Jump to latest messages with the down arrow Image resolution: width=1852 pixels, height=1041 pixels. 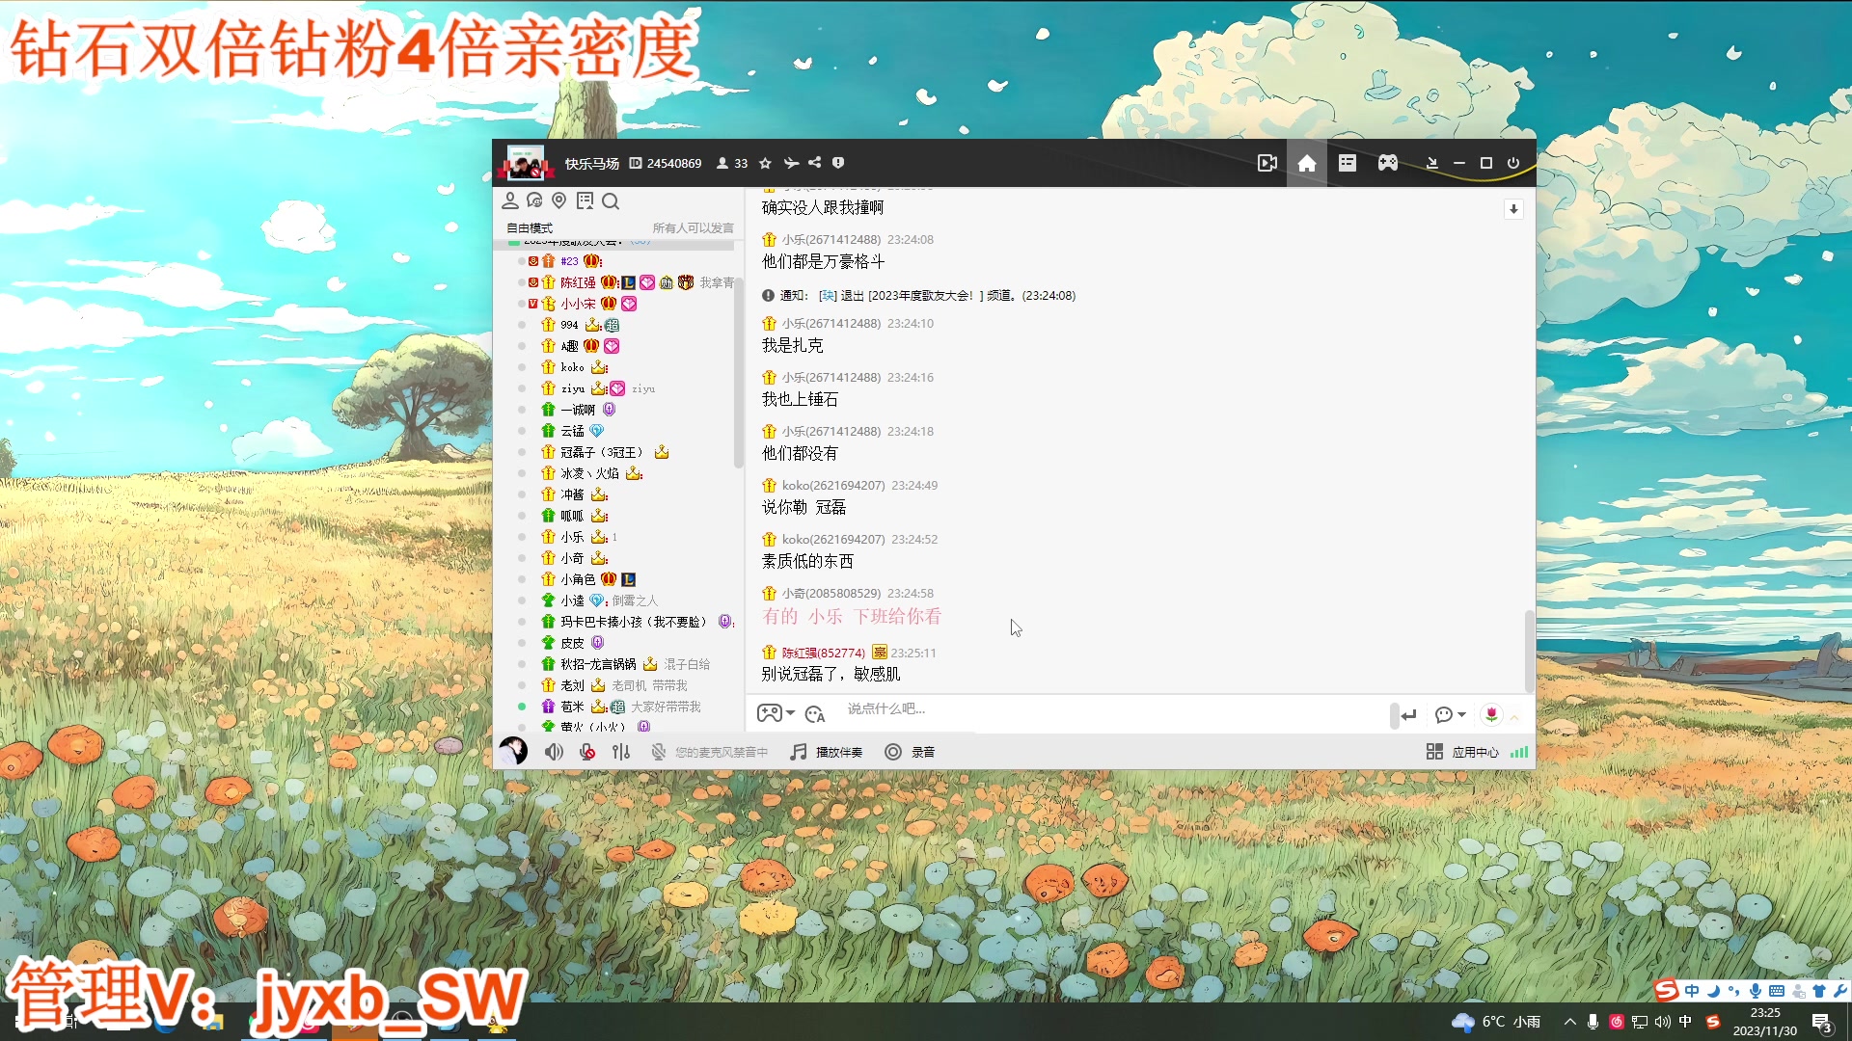pos(1512,208)
